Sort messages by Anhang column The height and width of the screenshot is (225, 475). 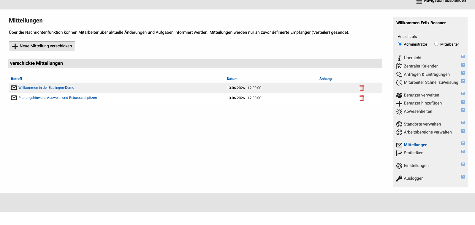[325, 79]
